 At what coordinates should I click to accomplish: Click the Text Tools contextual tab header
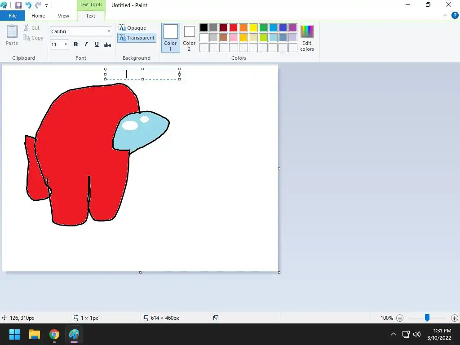91,4
